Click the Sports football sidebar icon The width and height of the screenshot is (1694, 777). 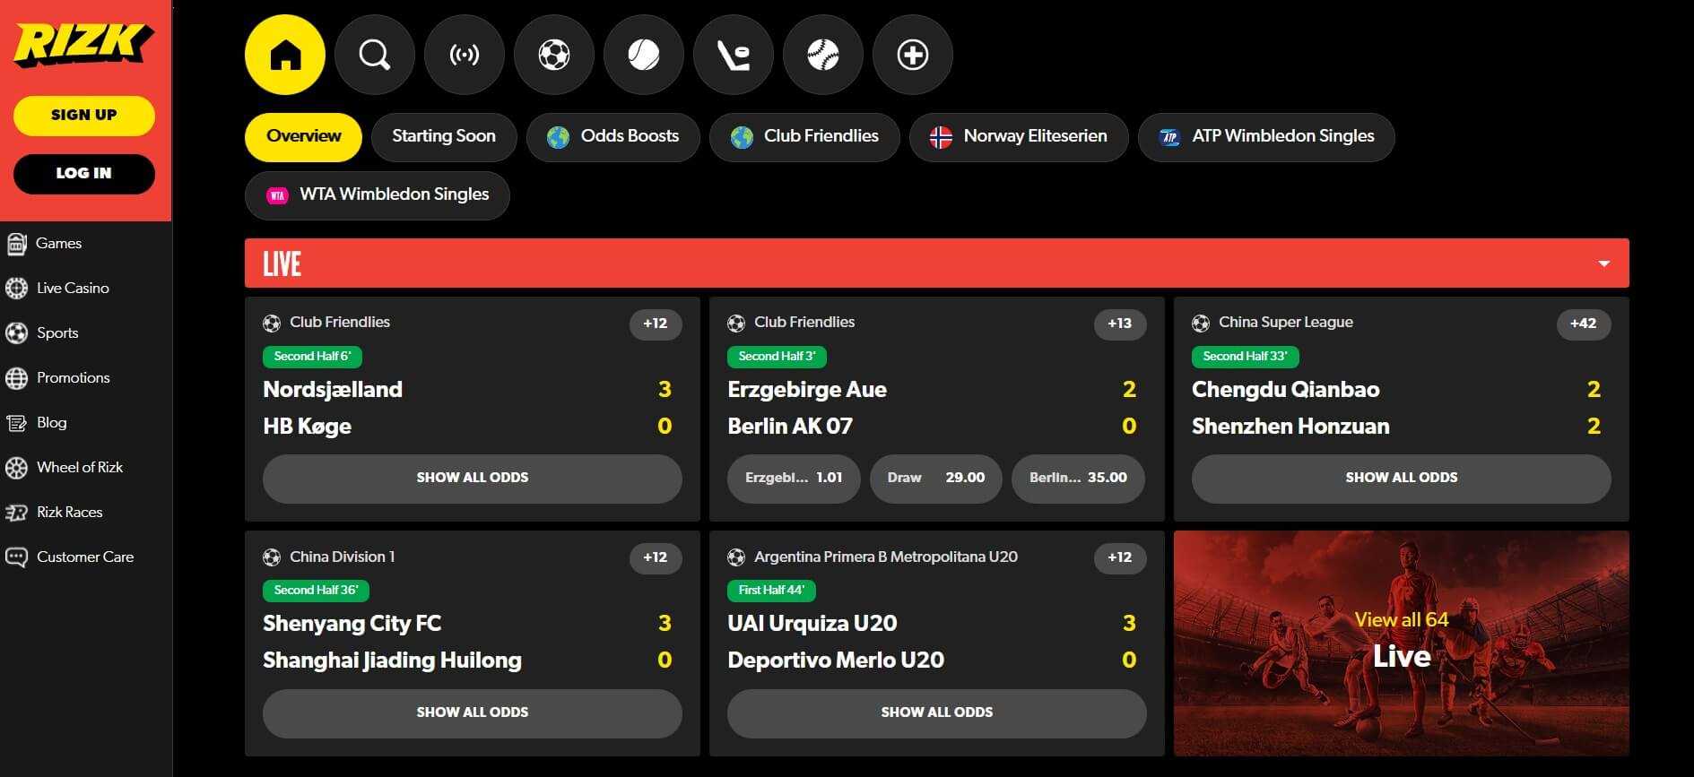click(16, 332)
